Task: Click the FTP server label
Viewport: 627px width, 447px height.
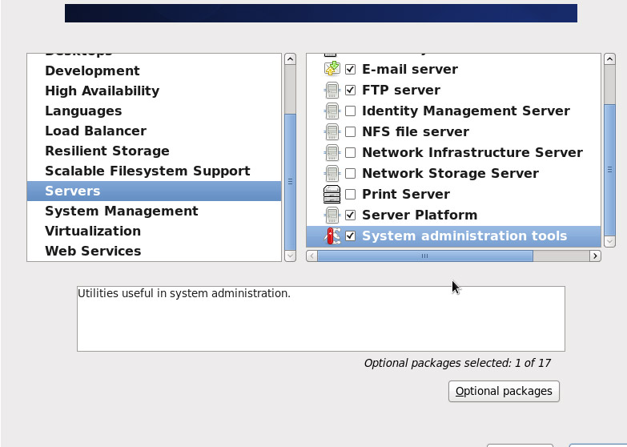Action: (x=401, y=90)
